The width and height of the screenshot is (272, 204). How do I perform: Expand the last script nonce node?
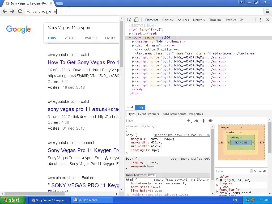pyautogui.click(x=133, y=85)
